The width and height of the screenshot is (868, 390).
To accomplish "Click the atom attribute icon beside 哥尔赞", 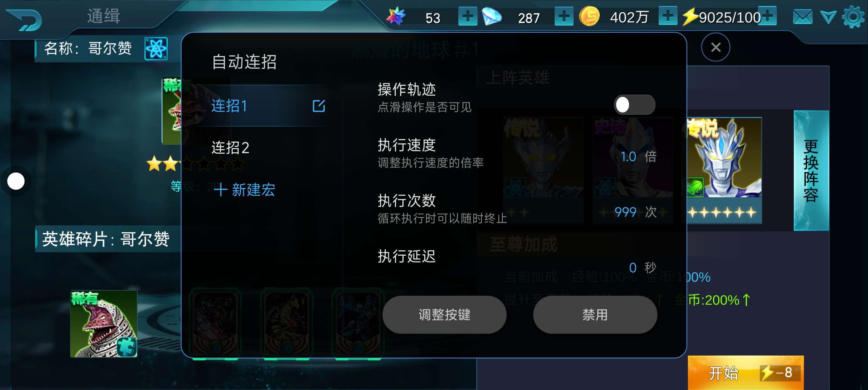I will point(156,49).
